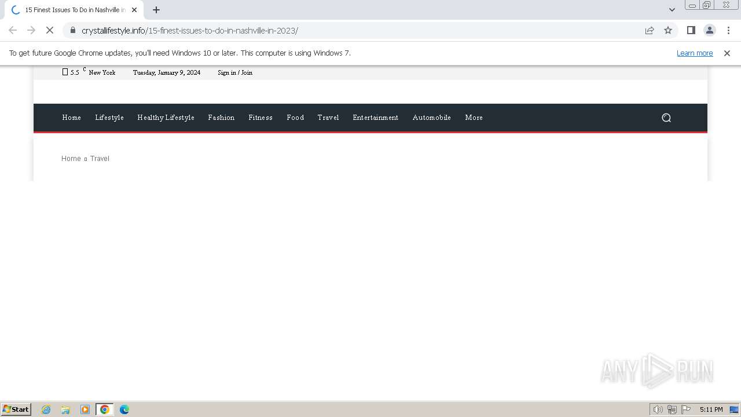Open Healthy Lifestyle section
The image size is (741, 417).
tap(166, 118)
